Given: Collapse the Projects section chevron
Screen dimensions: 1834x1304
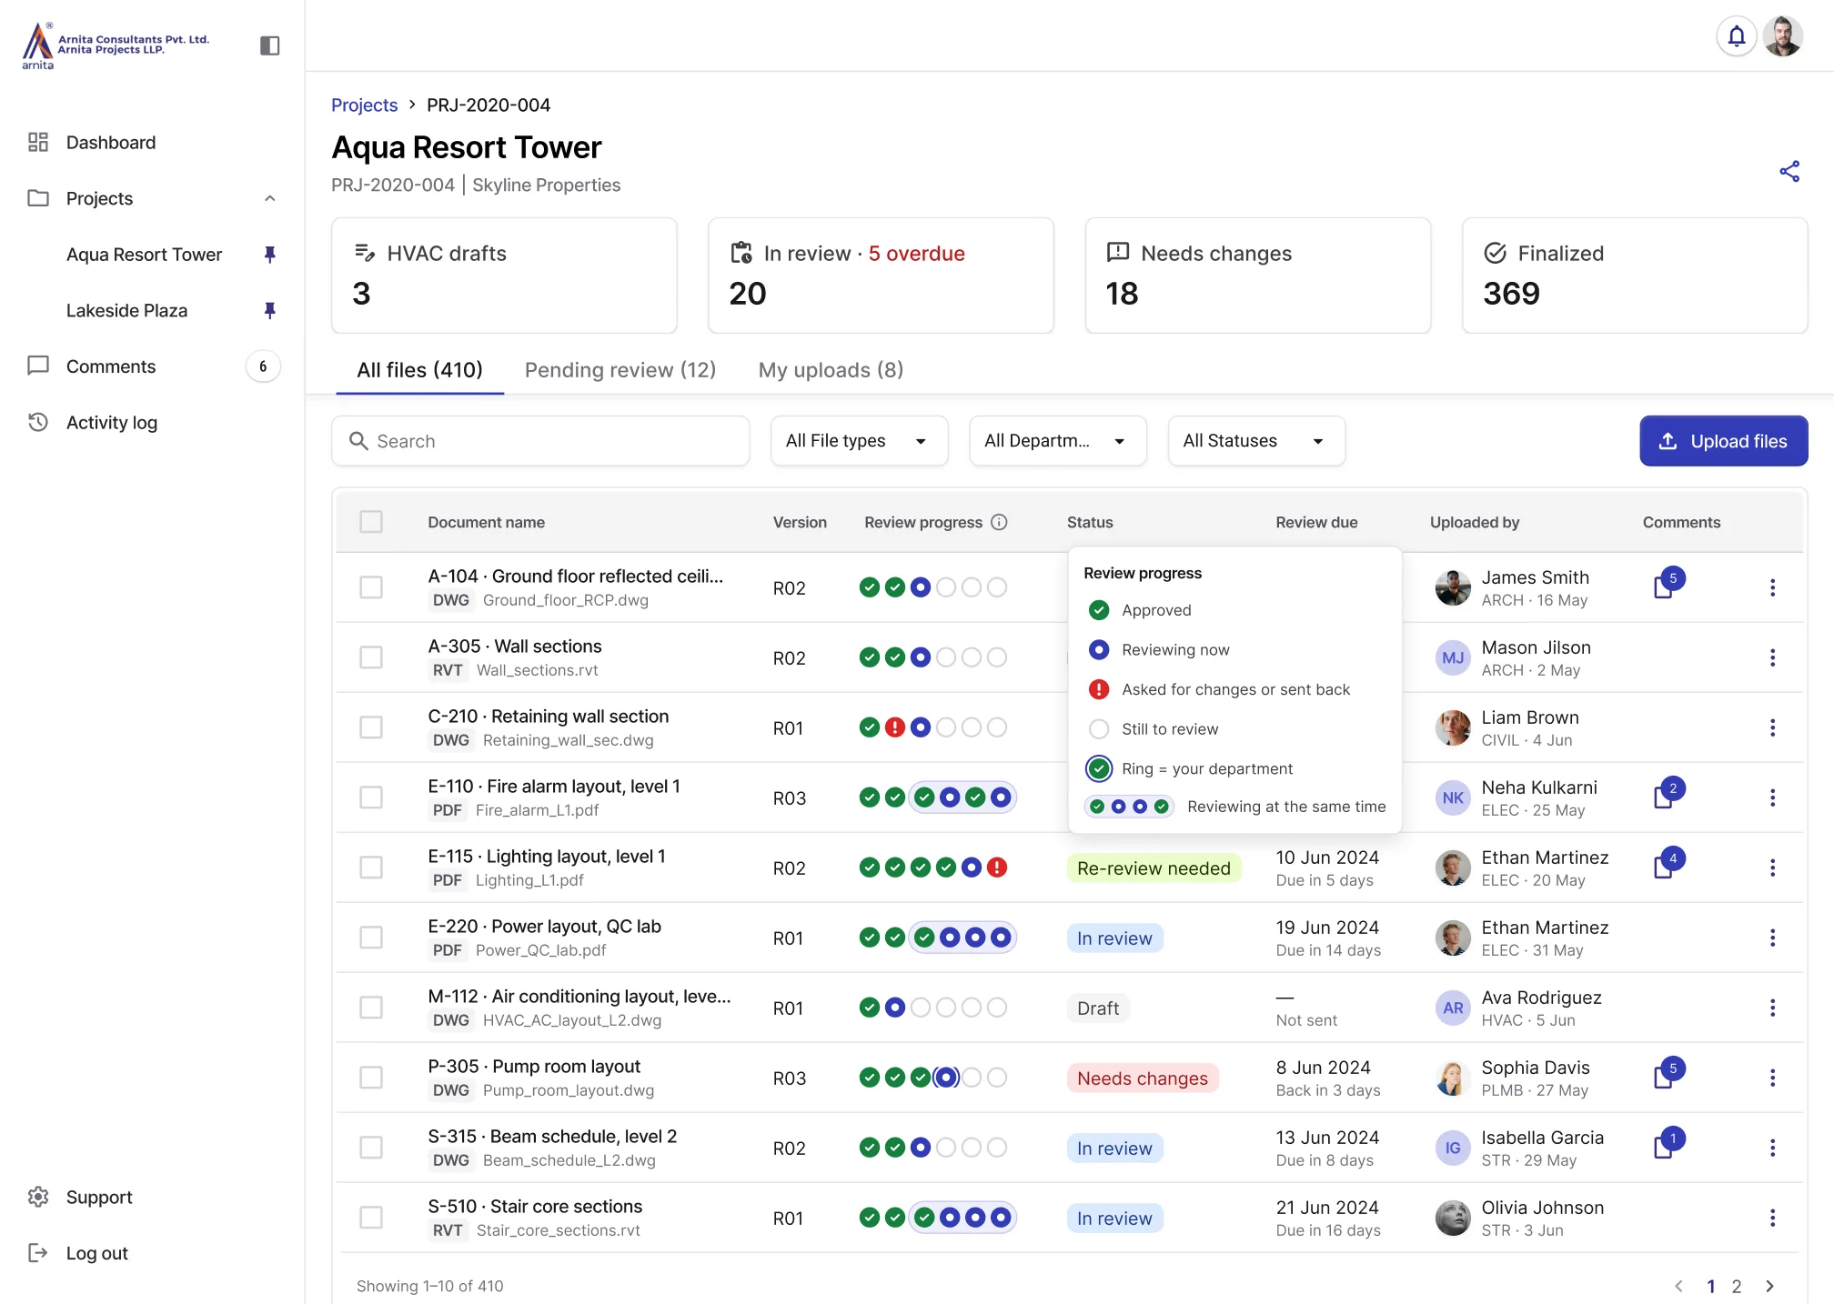Looking at the screenshot, I should click(269, 198).
